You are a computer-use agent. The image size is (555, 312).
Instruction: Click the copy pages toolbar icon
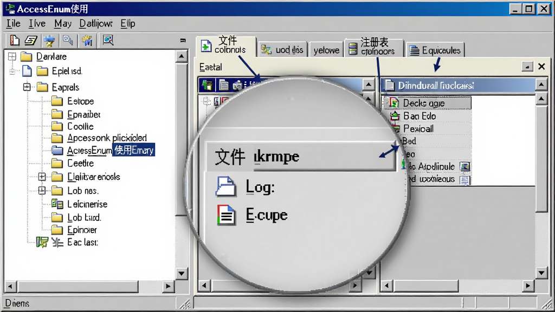[x=68, y=40]
